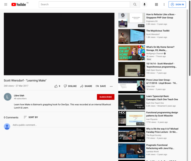The width and height of the screenshot is (191, 161).
Task: Open the settings three-dot menu in header
Action: (x=164, y=4)
